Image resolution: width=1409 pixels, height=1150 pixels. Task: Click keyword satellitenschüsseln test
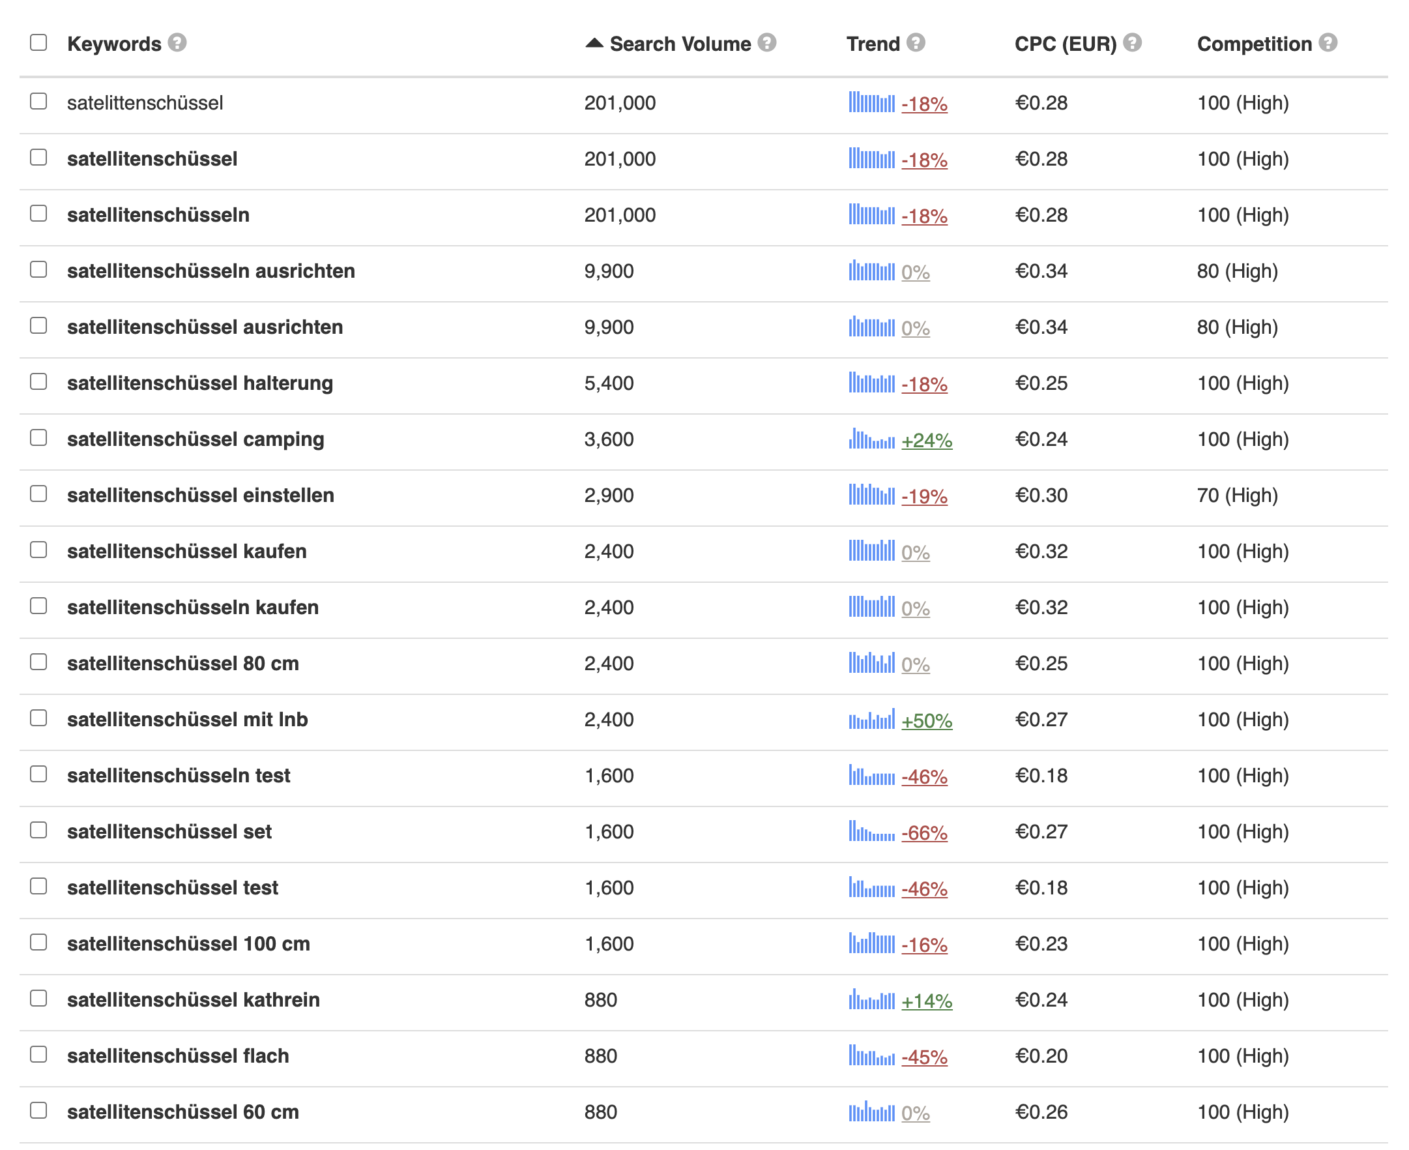tap(179, 776)
